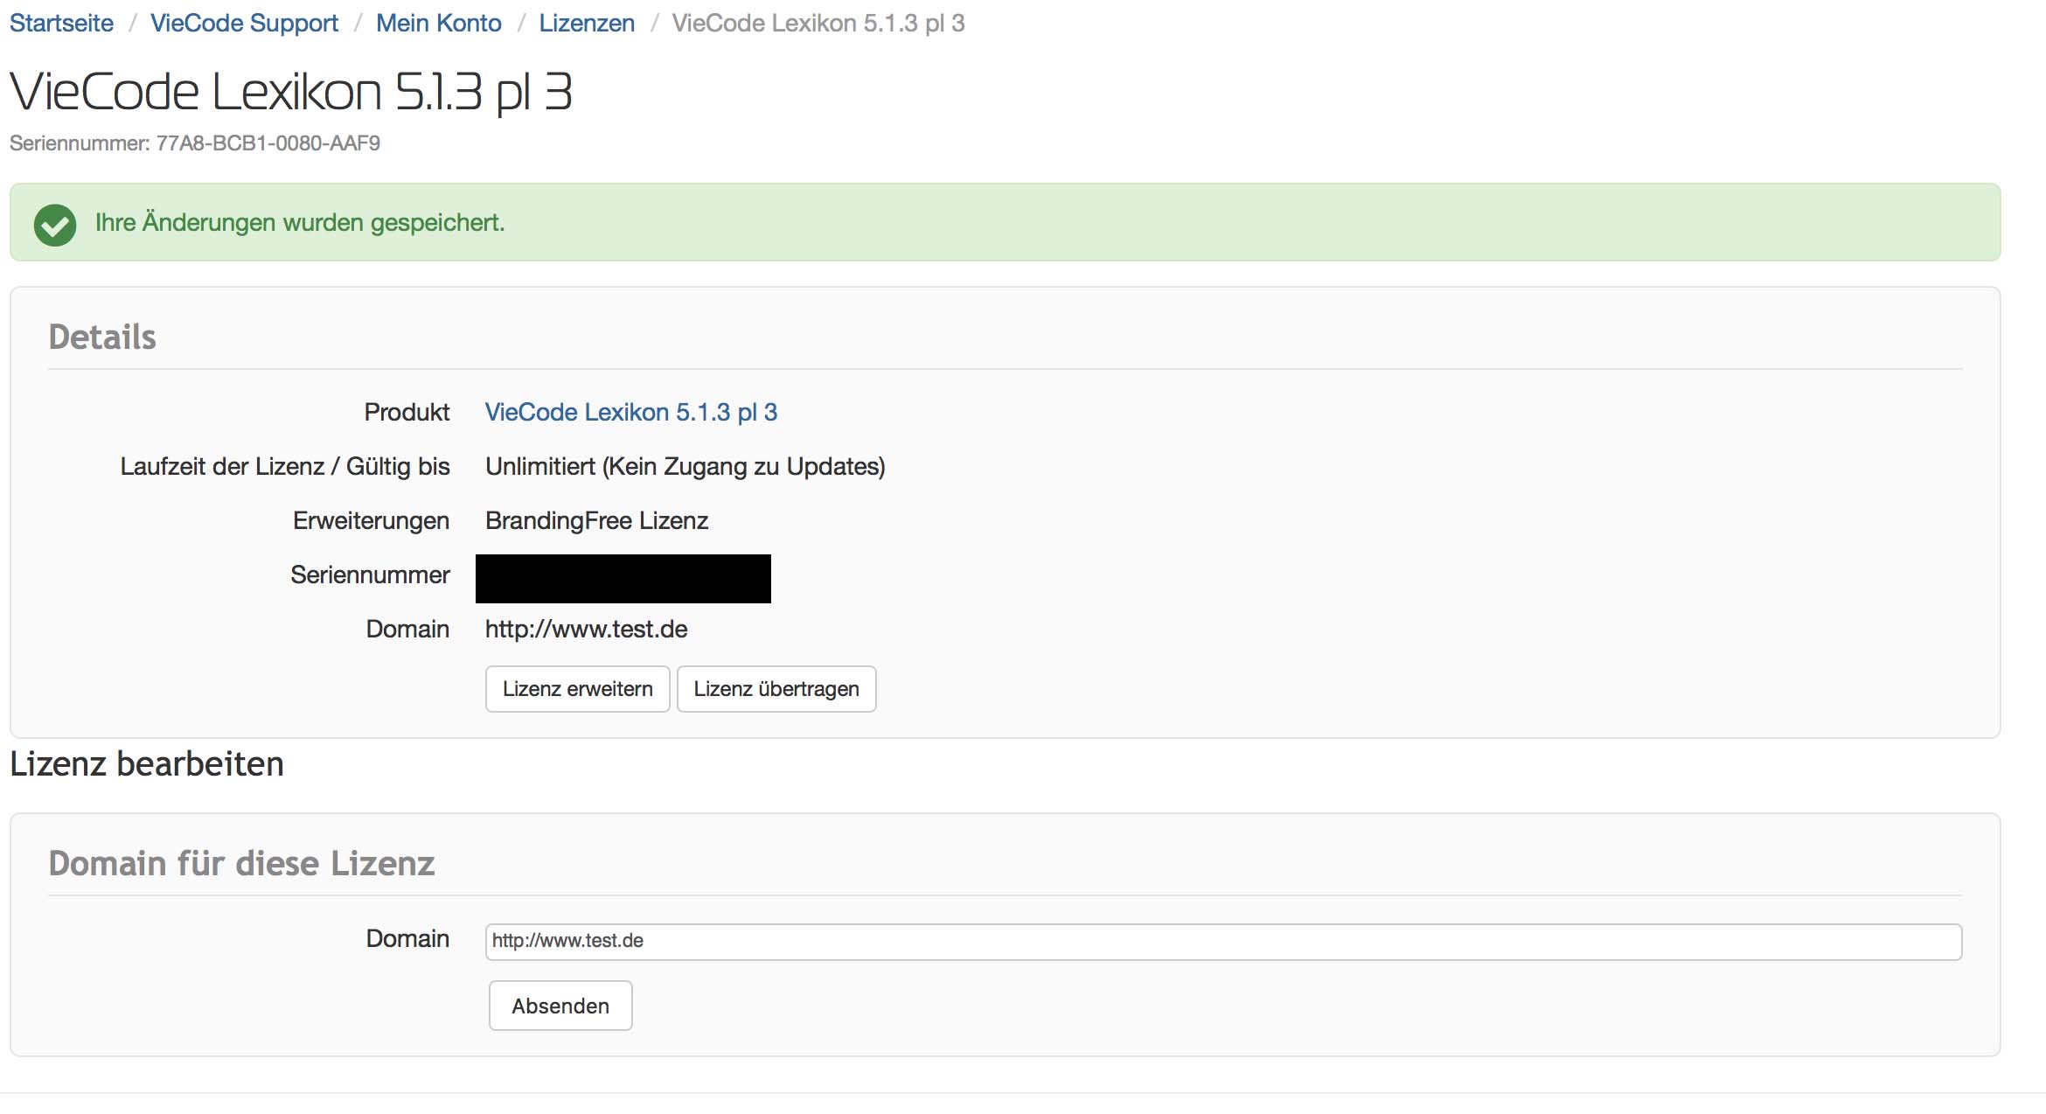Open the VieCode Lexikon product link
Image resolution: width=2046 pixels, height=1114 pixels.
[x=630, y=412]
